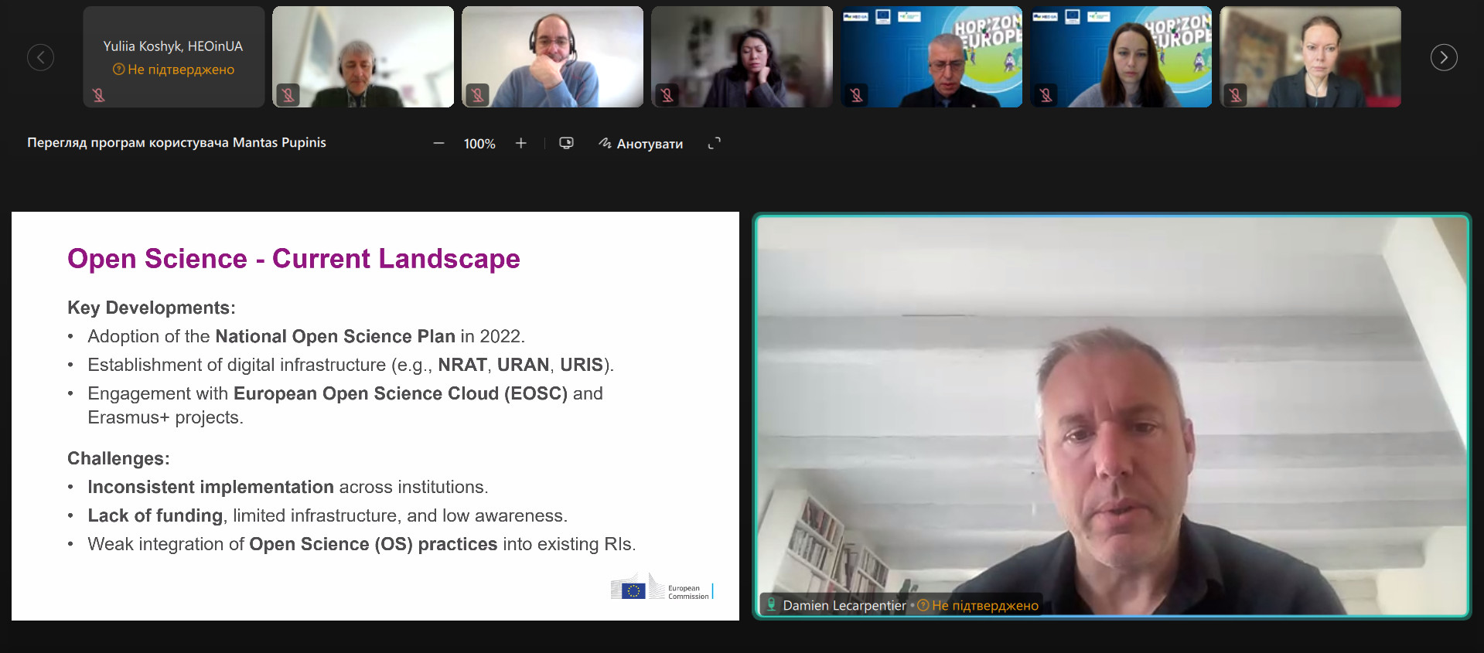Zoom out with the minus icon

(x=438, y=143)
